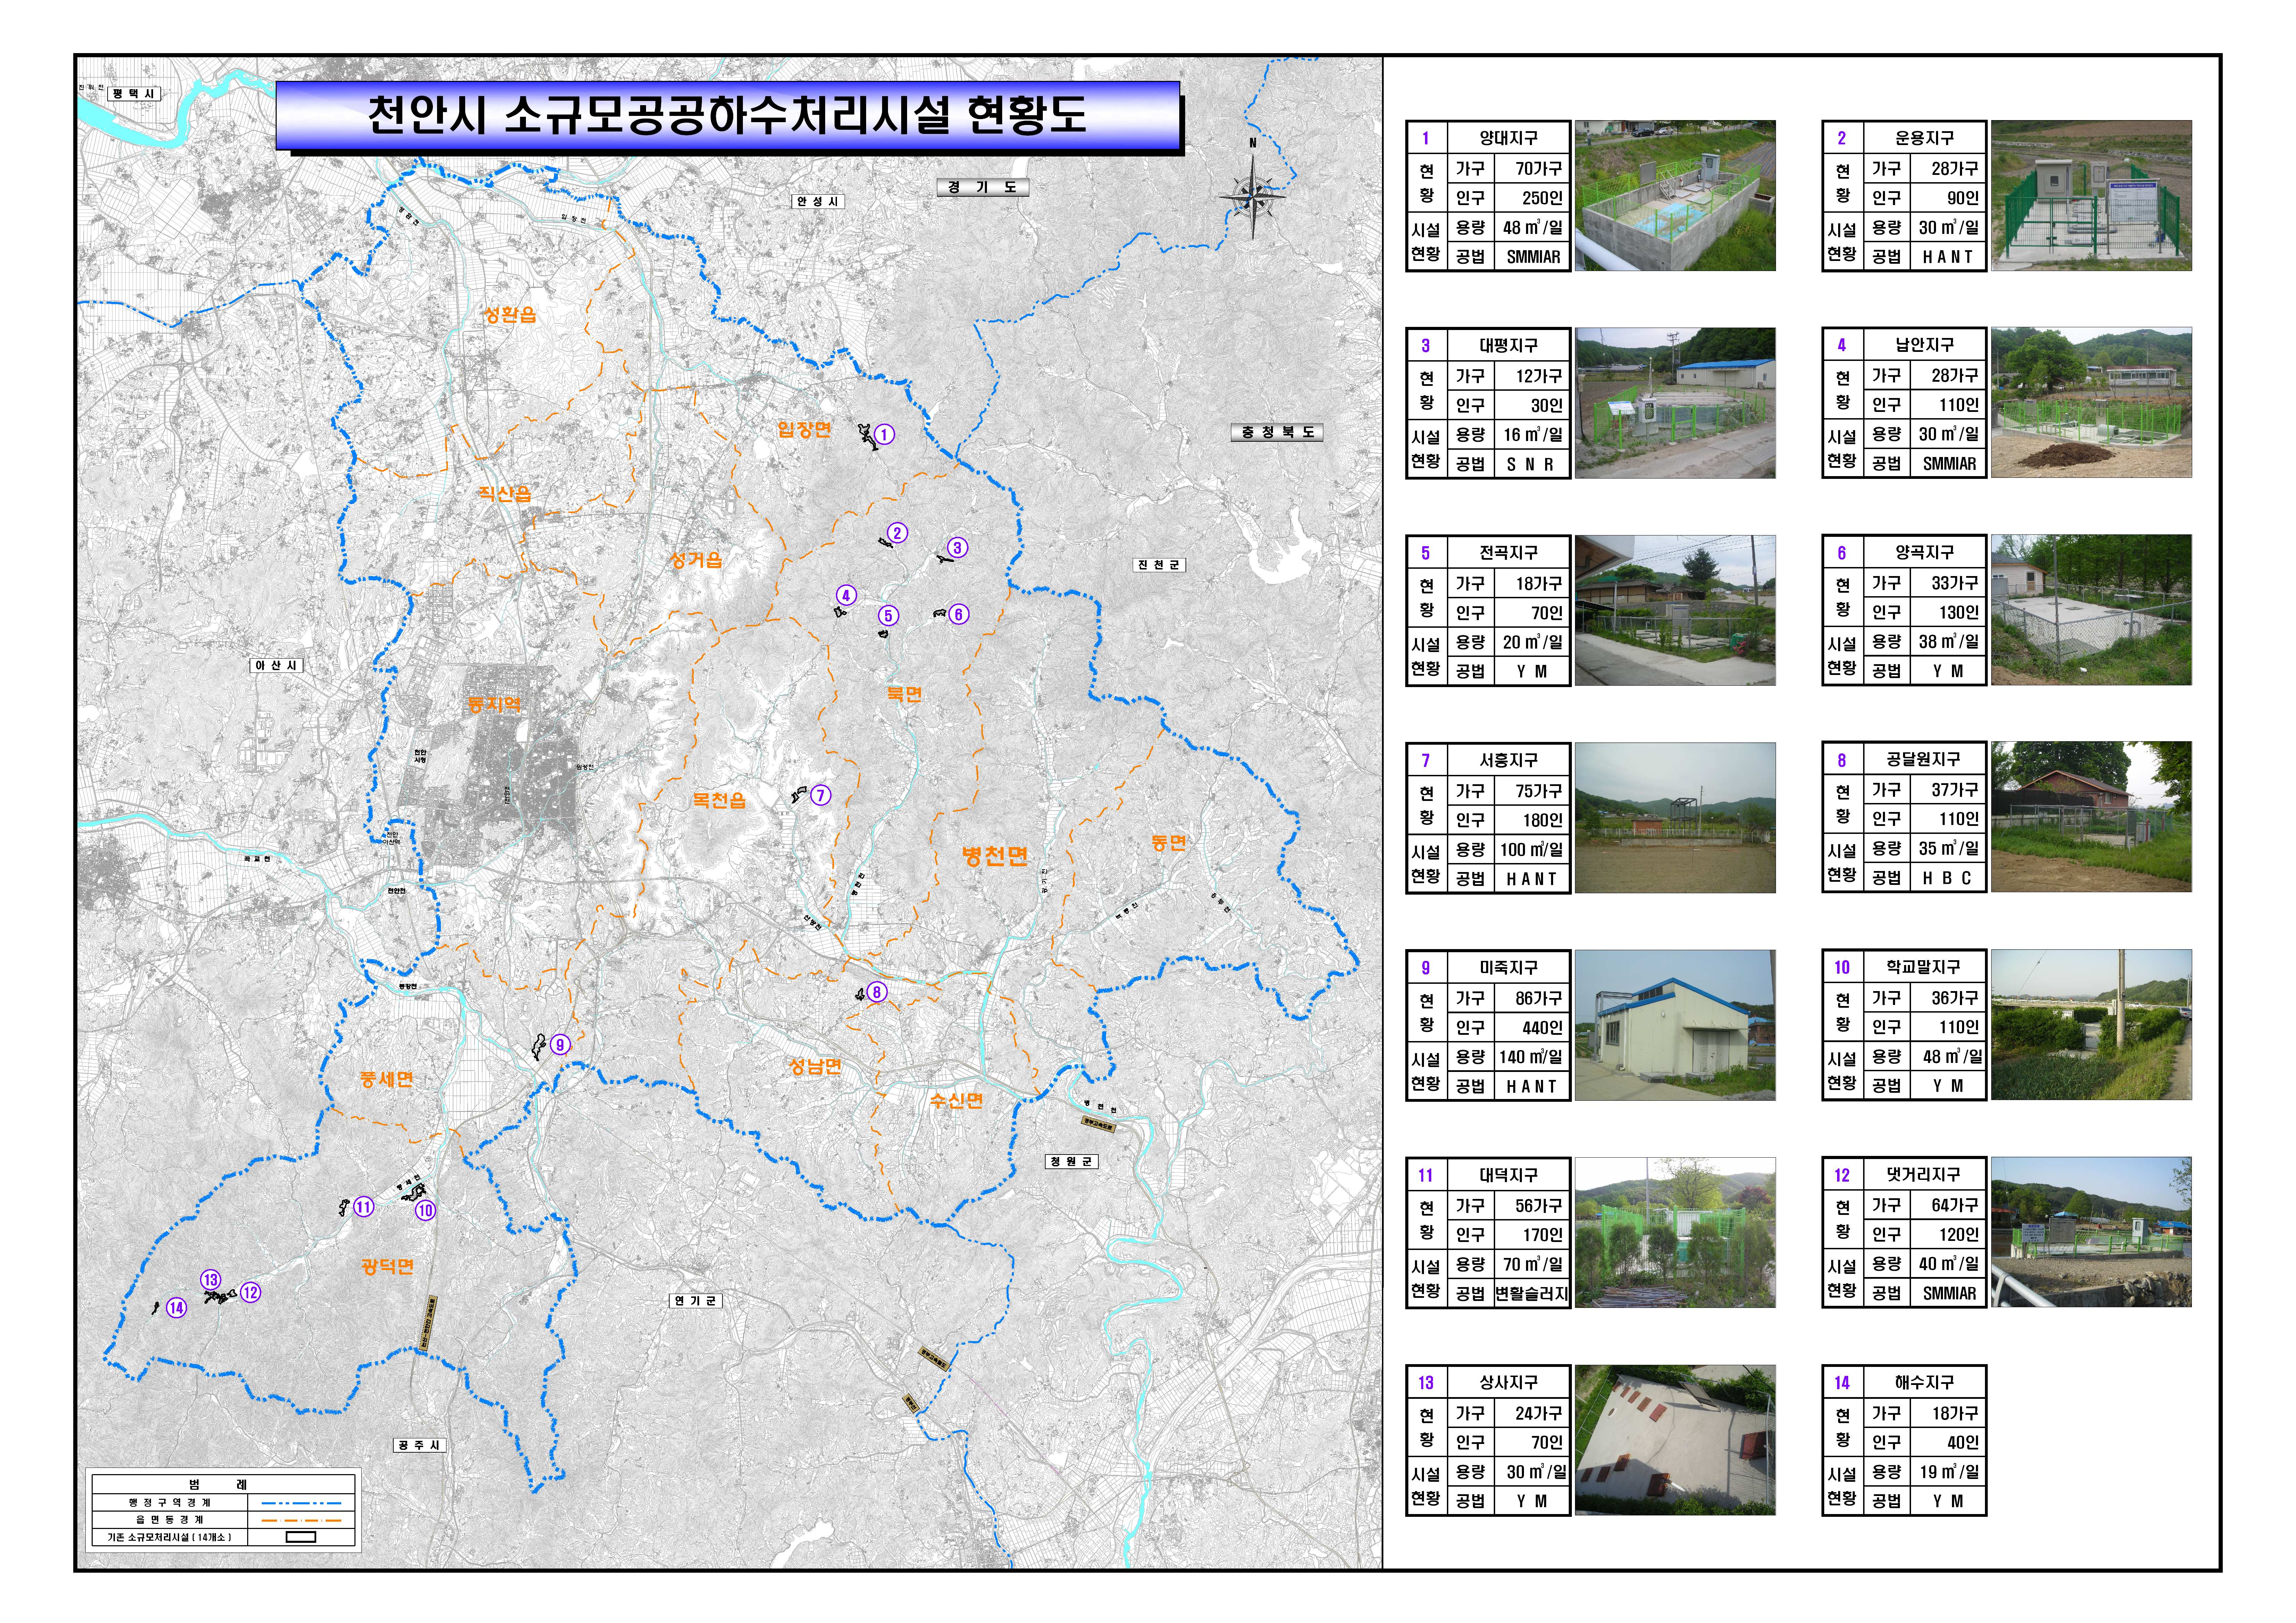View the 서흥지구 facility photo
The width and height of the screenshot is (2296, 1623).
tap(1675, 818)
